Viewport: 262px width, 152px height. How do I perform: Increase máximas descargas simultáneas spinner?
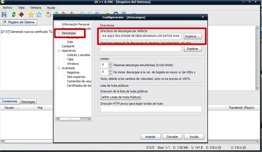tap(110, 64)
